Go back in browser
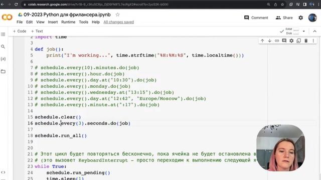This screenshot has width=321, height=180. pyautogui.click(x=3, y=4)
